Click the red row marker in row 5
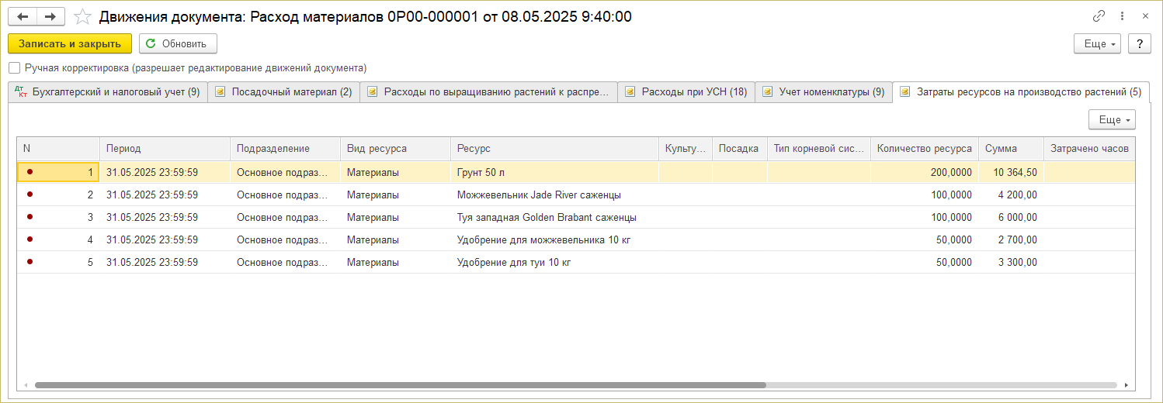Viewport: 1163px width, 403px height. [30, 262]
